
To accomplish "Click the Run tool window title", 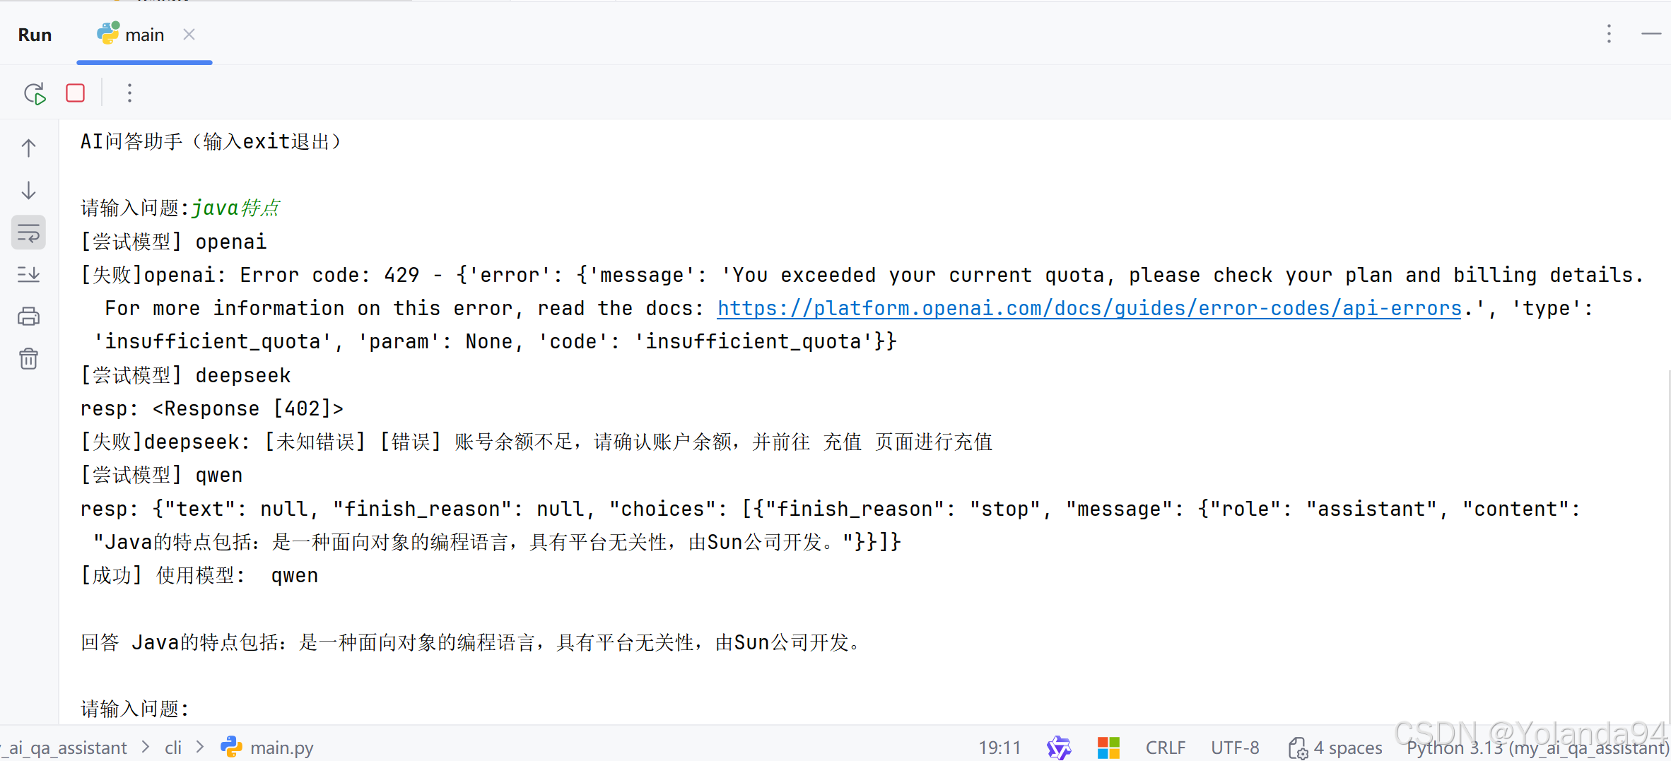I will [x=35, y=35].
